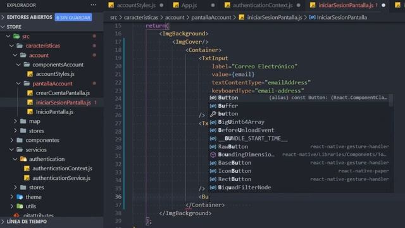Collapse the pantallaAccount folder chevron
The height and width of the screenshot is (228, 405).
(18, 83)
